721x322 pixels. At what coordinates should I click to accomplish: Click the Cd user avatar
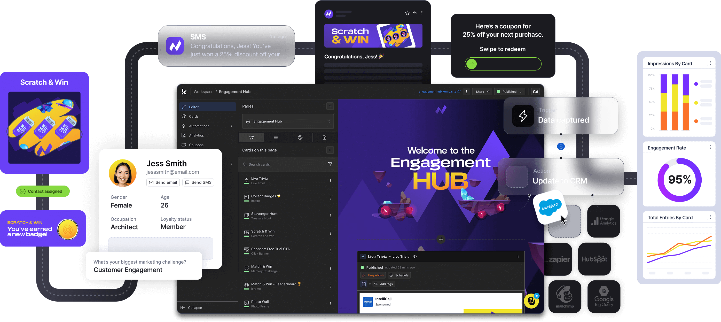point(535,91)
